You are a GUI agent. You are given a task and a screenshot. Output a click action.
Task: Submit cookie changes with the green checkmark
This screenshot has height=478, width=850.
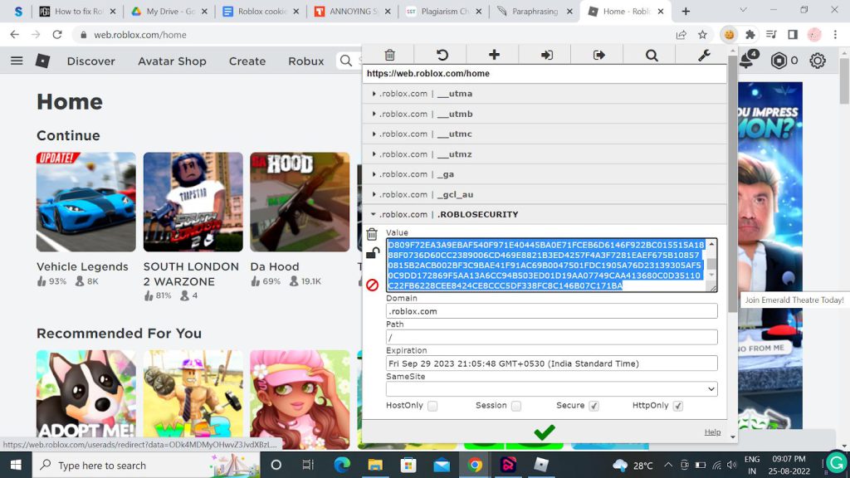pyautogui.click(x=545, y=432)
